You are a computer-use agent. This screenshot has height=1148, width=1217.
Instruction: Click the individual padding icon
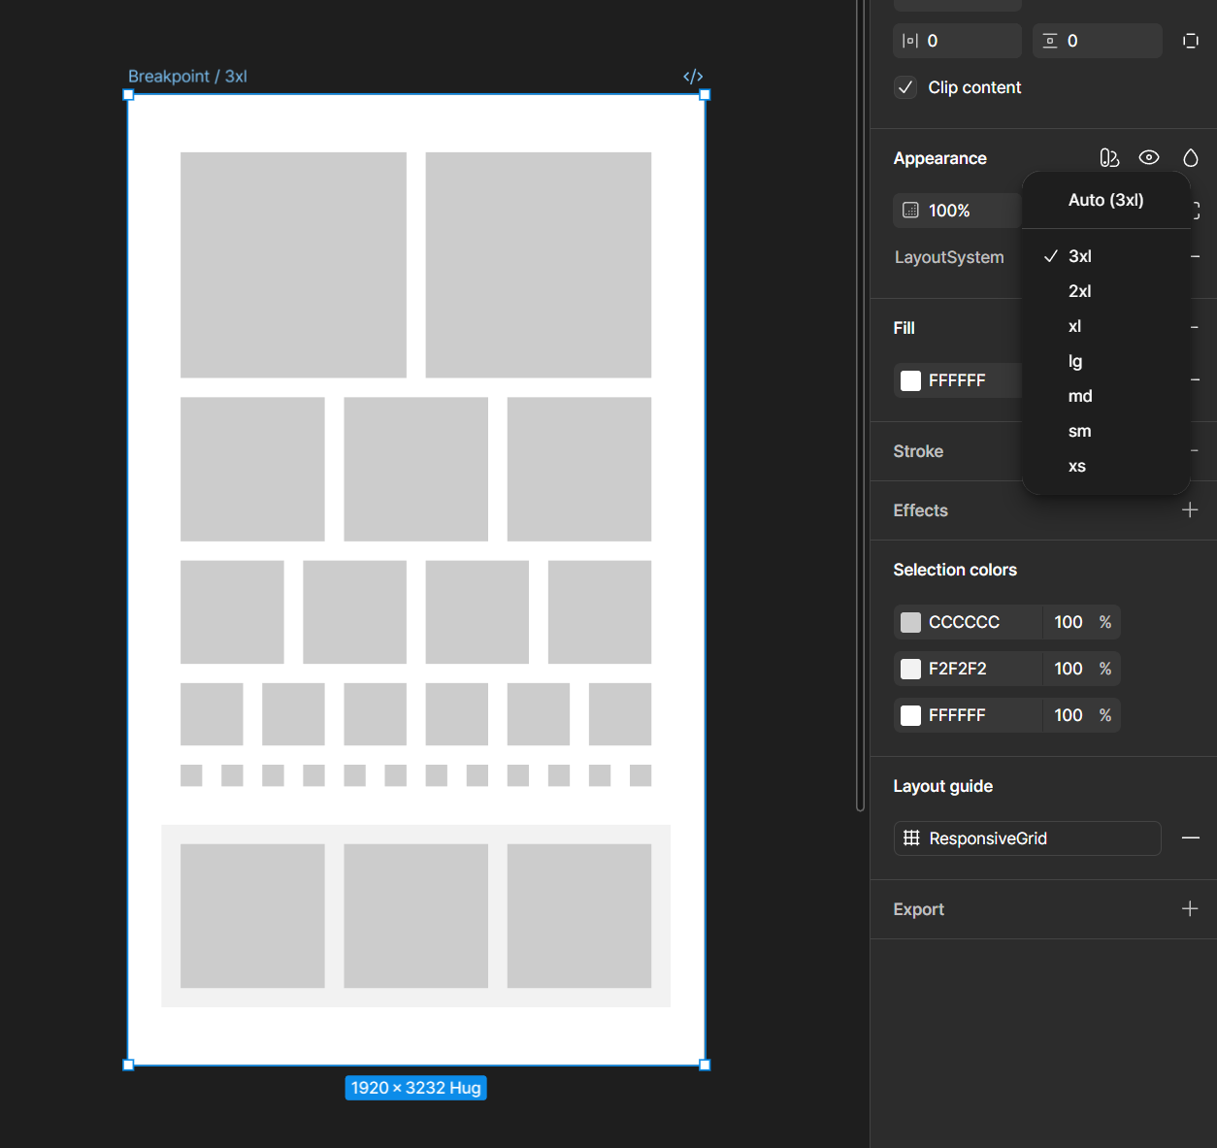[x=1191, y=41]
